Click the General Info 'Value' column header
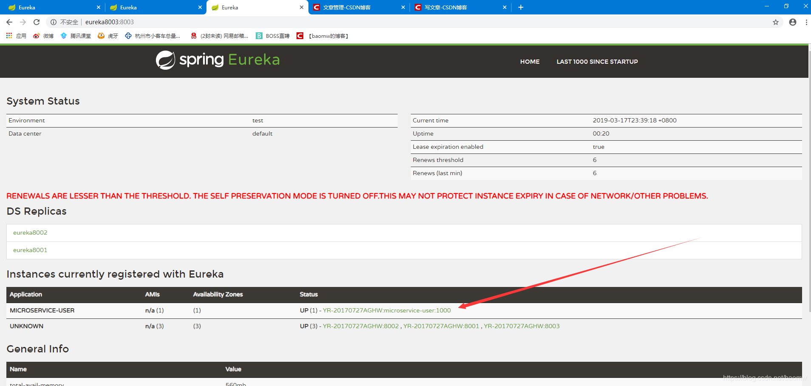The height and width of the screenshot is (386, 811). point(233,369)
